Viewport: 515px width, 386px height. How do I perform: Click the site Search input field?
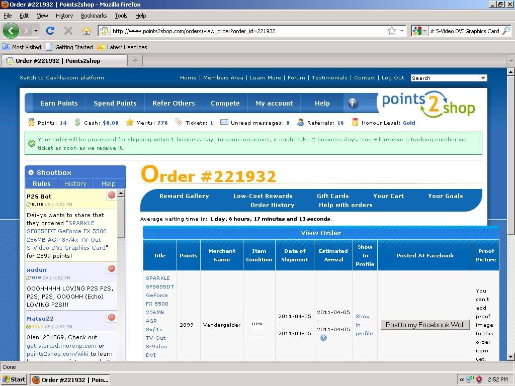click(x=445, y=78)
